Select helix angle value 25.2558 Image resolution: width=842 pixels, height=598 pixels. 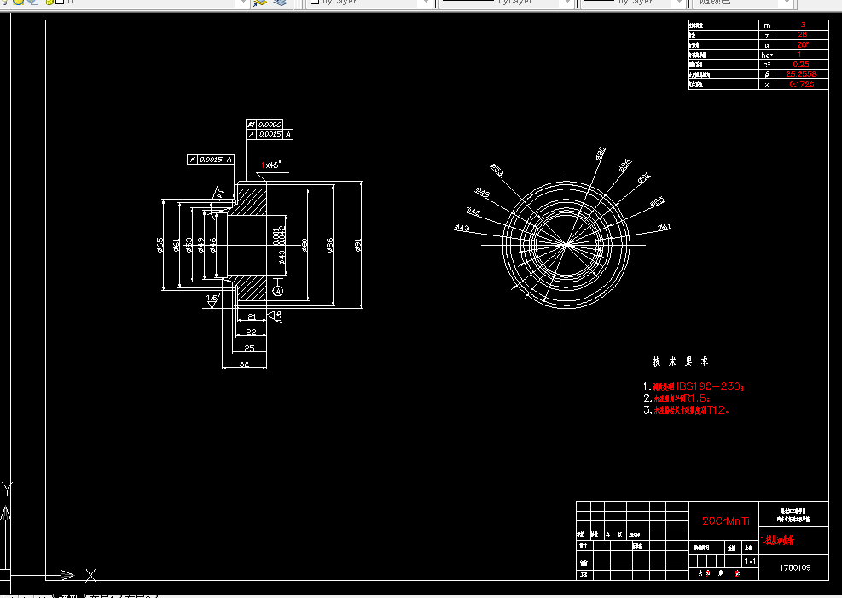click(x=801, y=74)
